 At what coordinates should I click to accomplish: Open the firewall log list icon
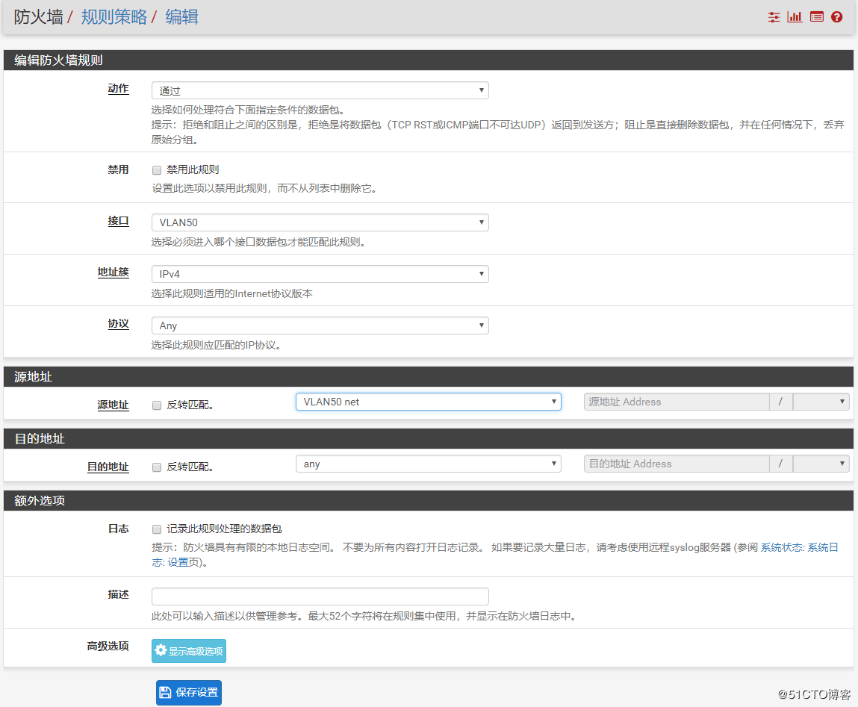pos(816,17)
